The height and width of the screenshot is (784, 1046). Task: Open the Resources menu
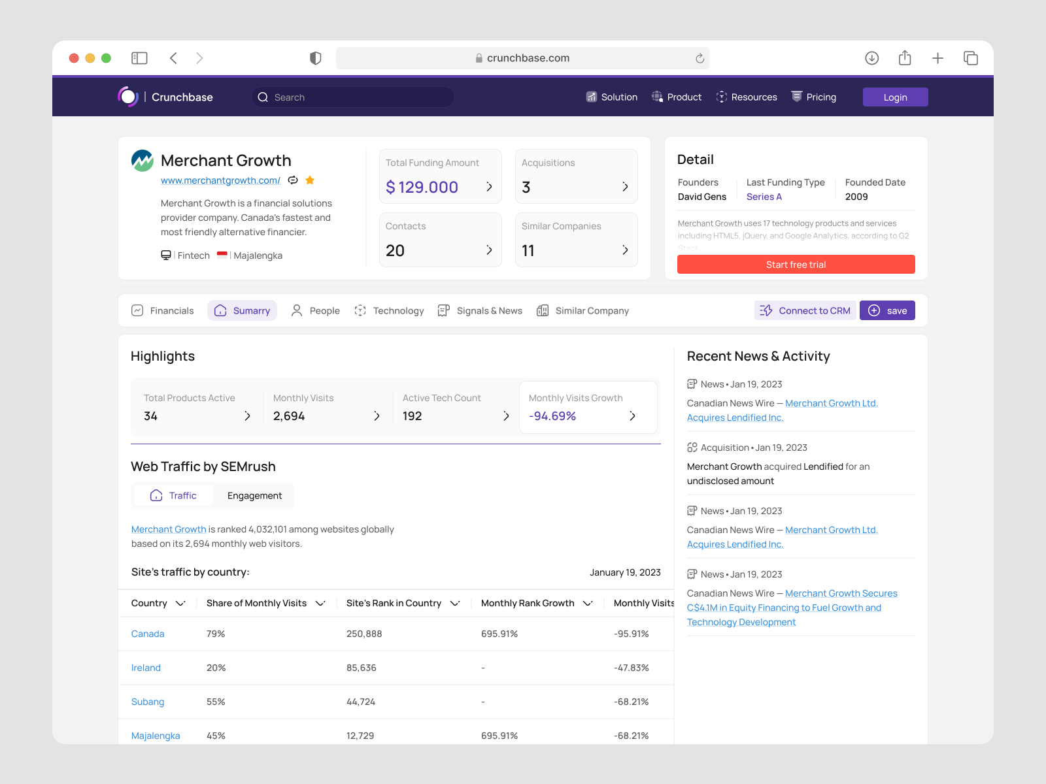747,97
